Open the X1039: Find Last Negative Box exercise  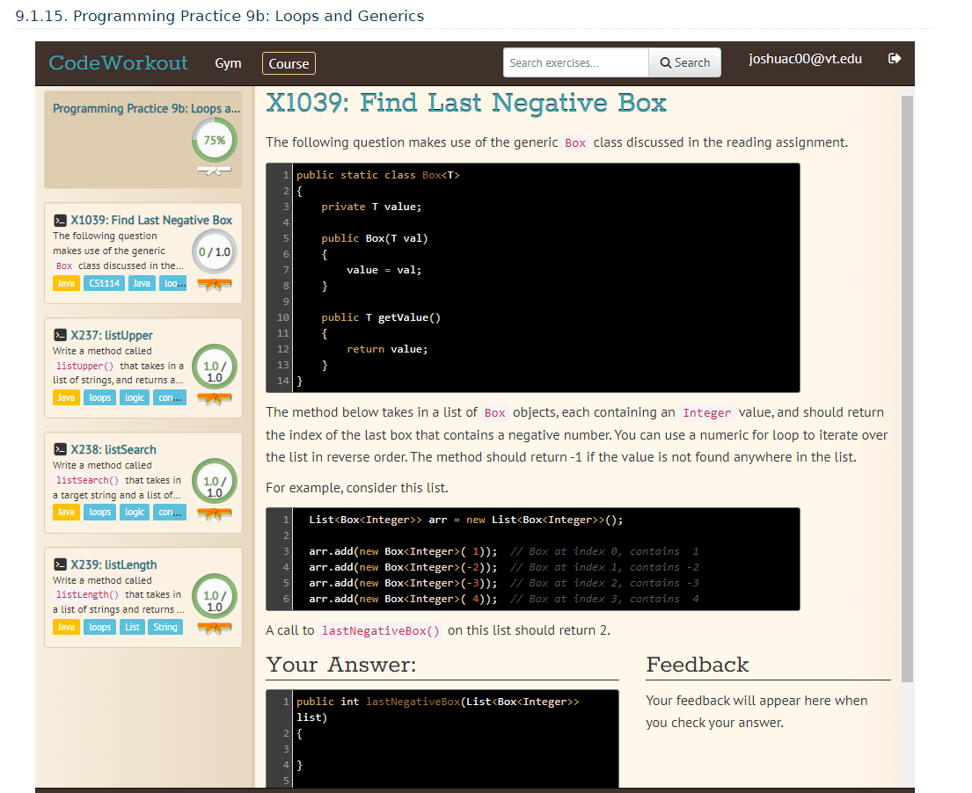pos(151,220)
